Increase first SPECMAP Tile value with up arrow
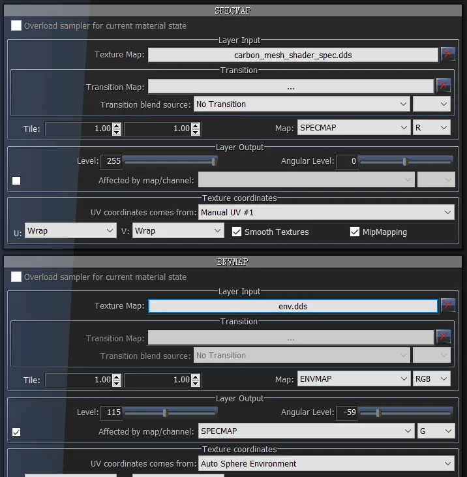 coord(117,125)
